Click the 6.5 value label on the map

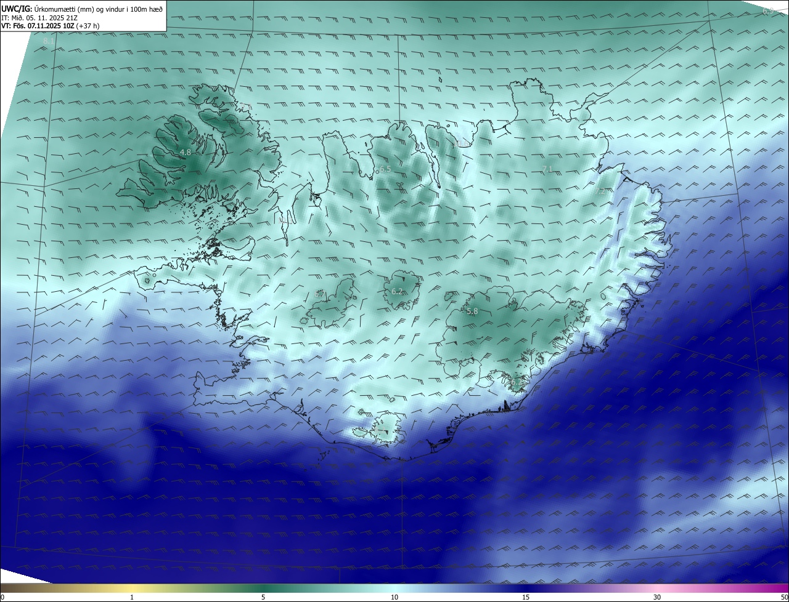tap(385, 169)
